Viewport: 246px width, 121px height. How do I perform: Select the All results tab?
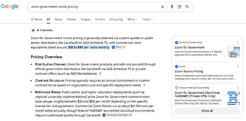[x=48, y=19]
